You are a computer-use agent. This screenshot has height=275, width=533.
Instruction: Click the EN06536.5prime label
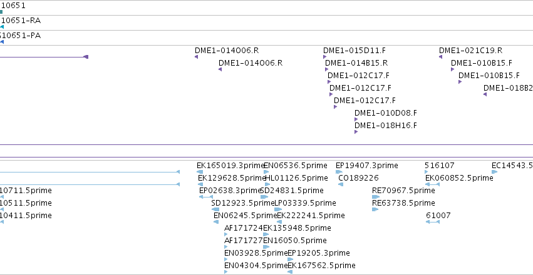pos(296,166)
